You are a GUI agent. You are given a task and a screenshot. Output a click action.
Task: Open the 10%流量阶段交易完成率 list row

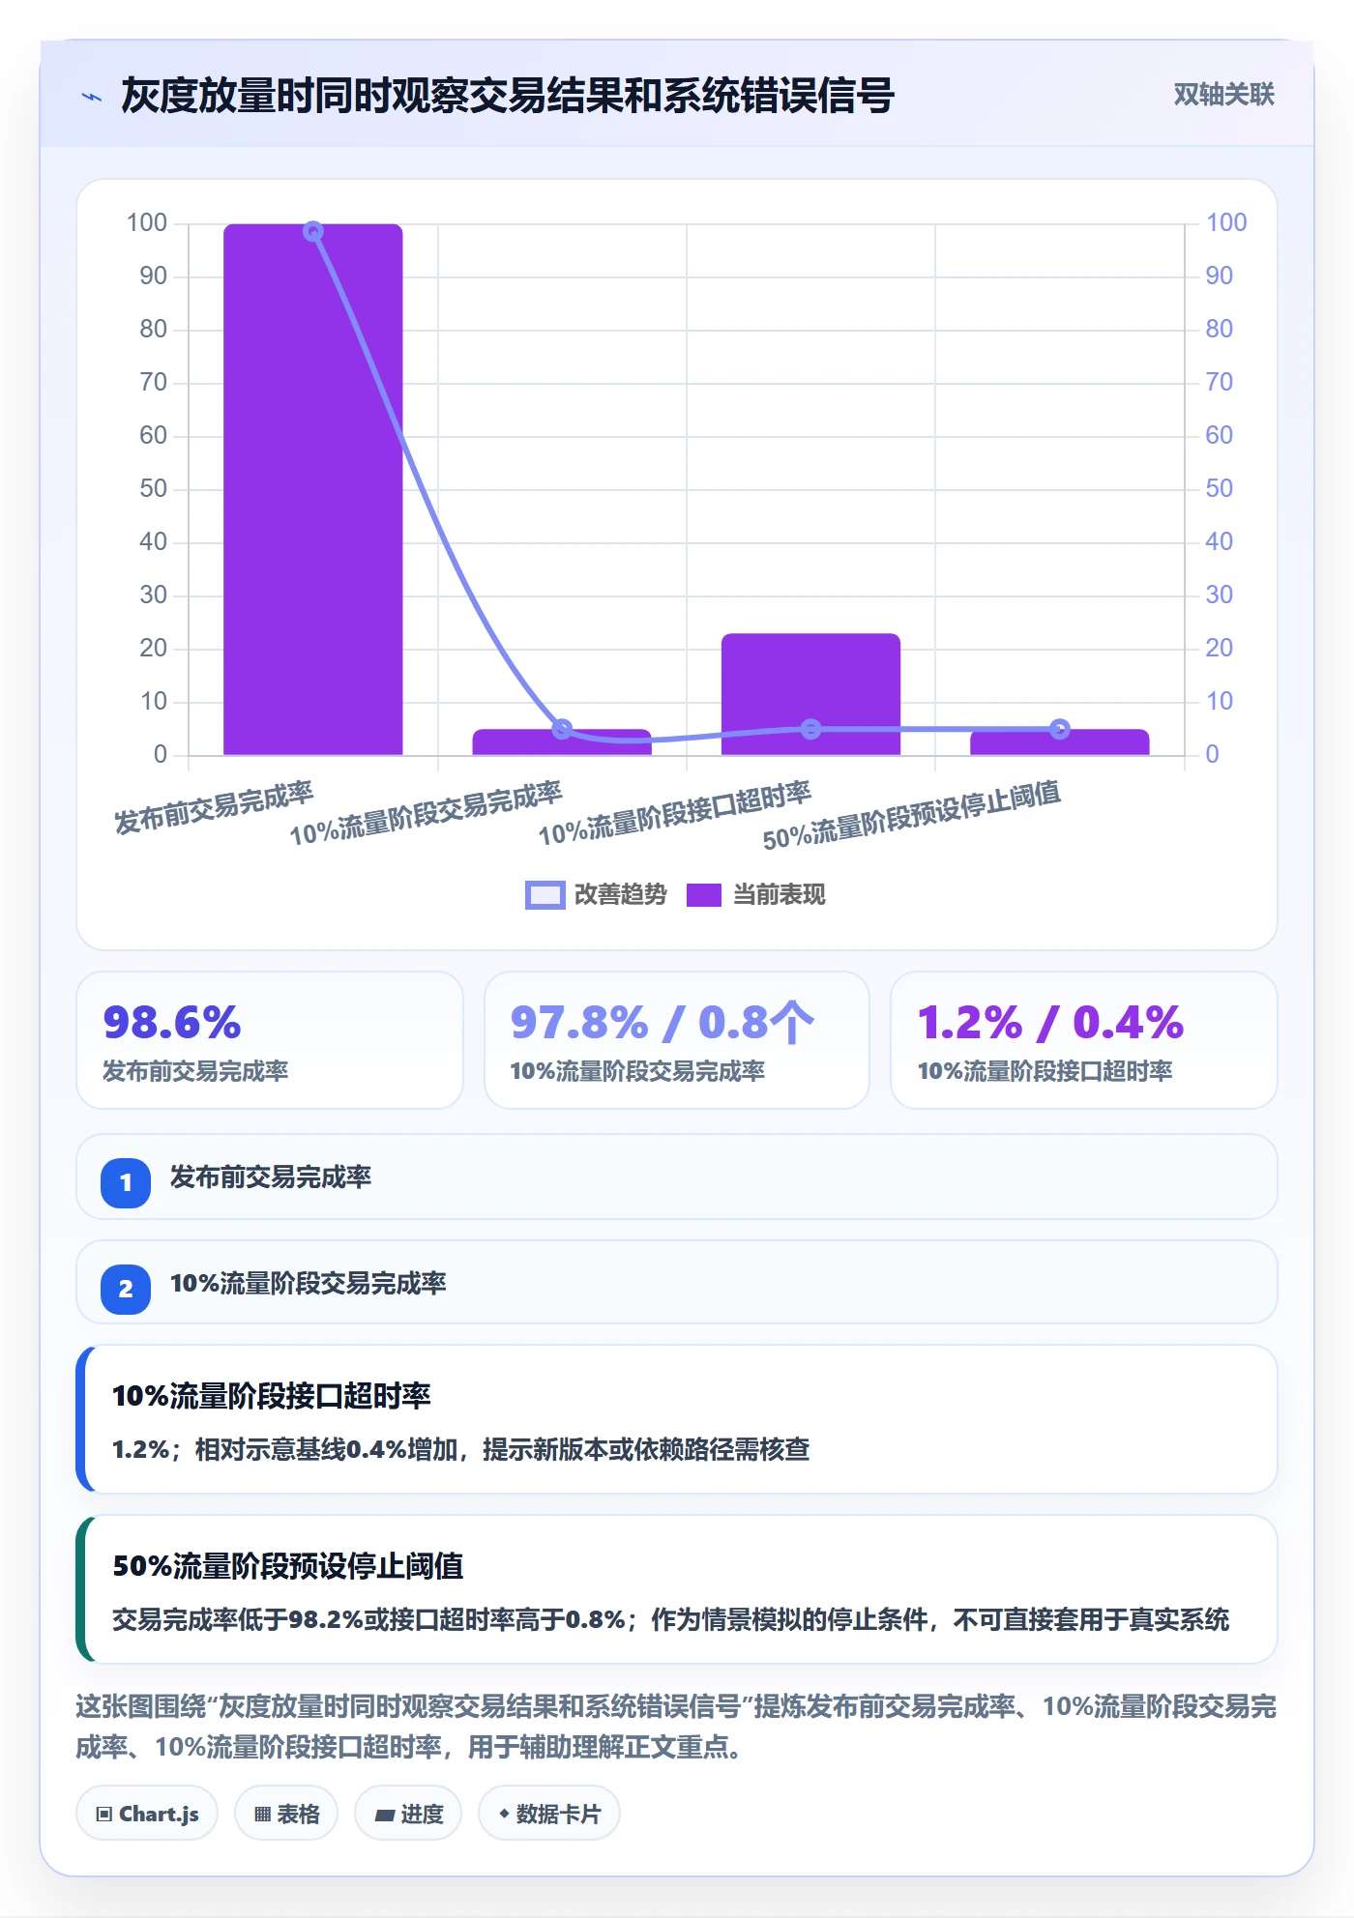pyautogui.click(x=677, y=1283)
